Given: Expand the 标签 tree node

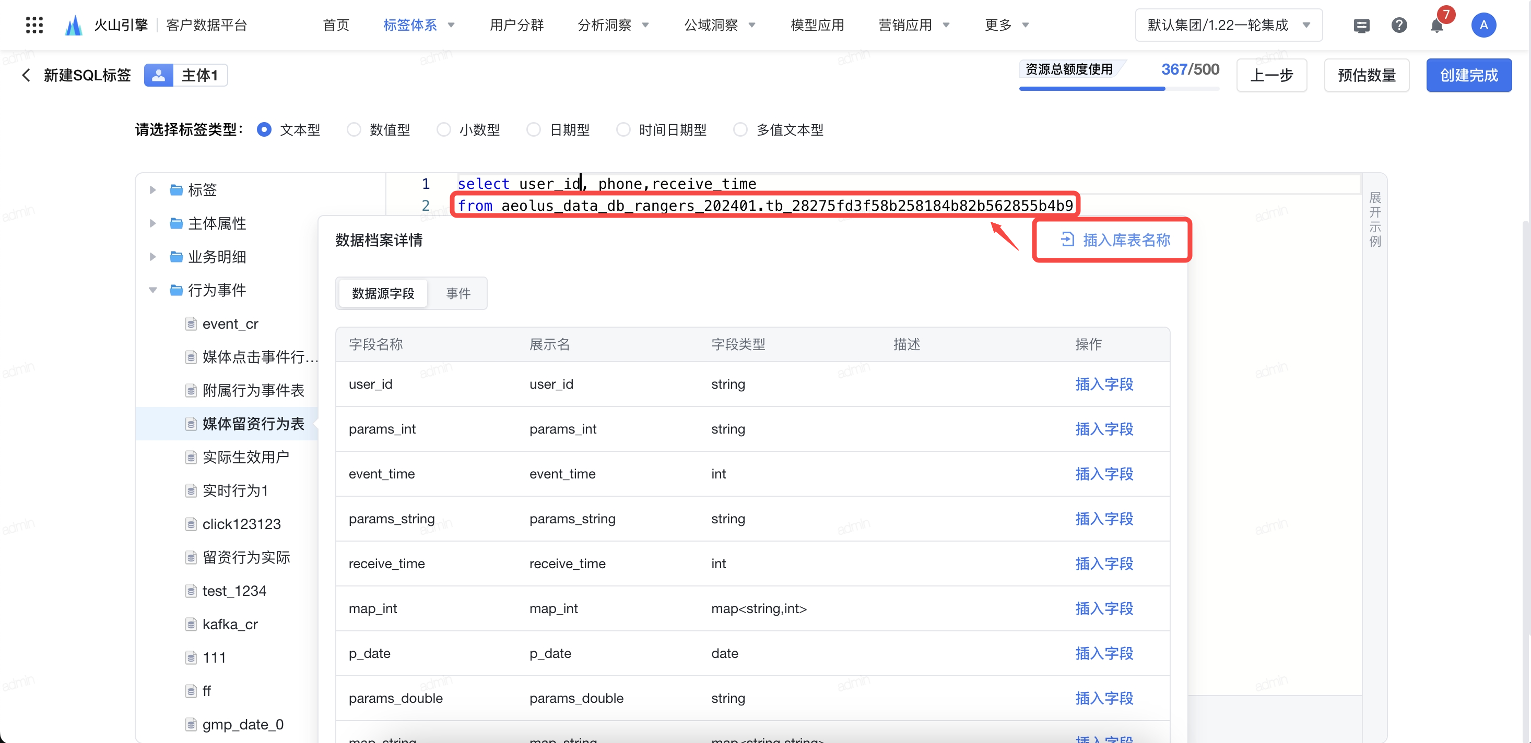Looking at the screenshot, I should coord(153,190).
